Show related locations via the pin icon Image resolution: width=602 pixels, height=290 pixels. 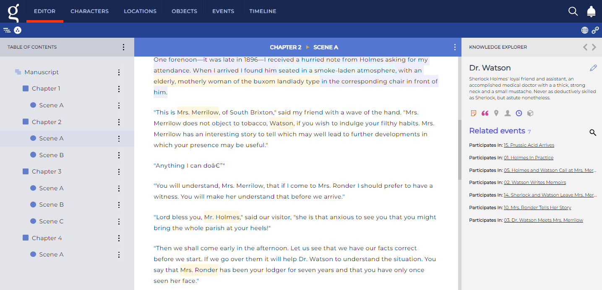tap(496, 113)
